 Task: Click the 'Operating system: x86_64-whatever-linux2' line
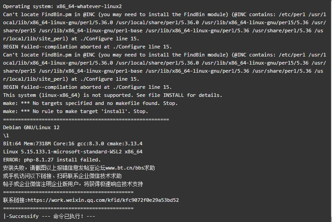coord(62,6)
